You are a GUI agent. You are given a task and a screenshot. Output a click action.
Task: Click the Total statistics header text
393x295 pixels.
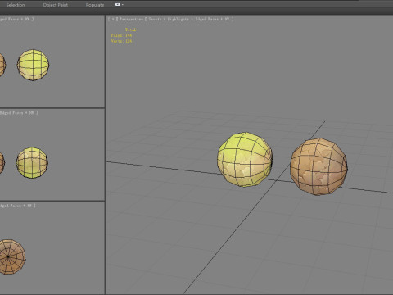pyautogui.click(x=130, y=29)
